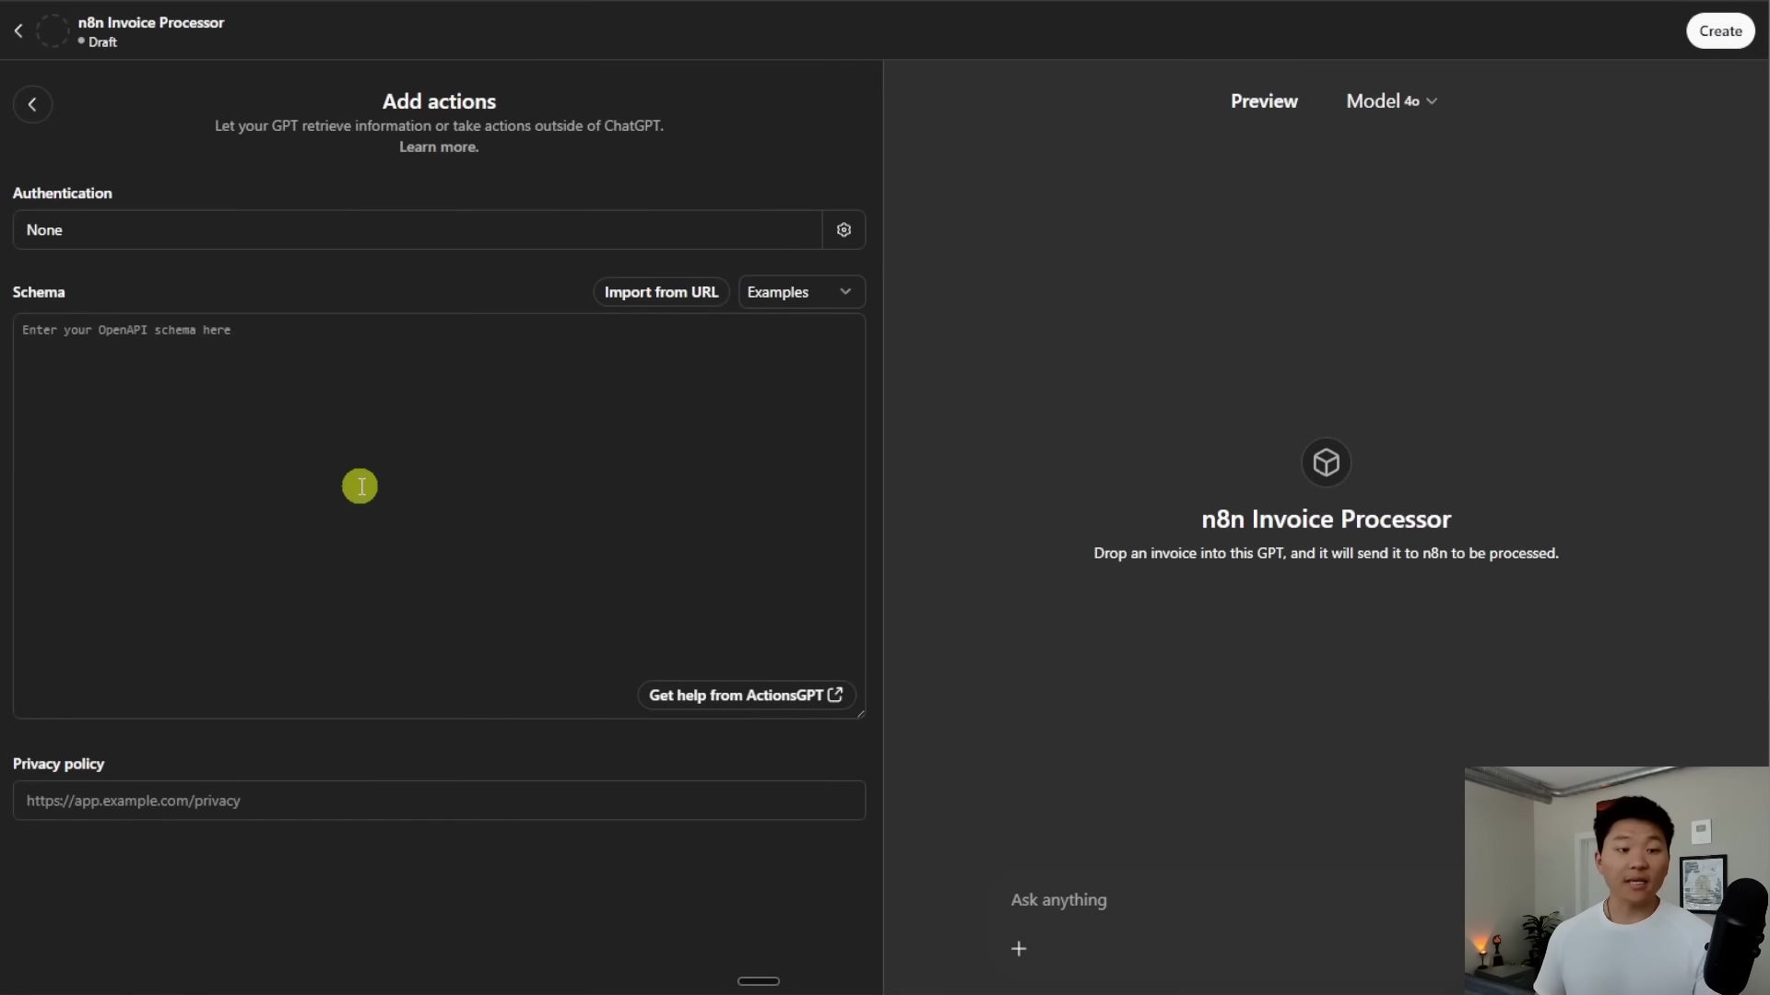
Task: Click the Privacy policy URL field
Action: click(439, 801)
